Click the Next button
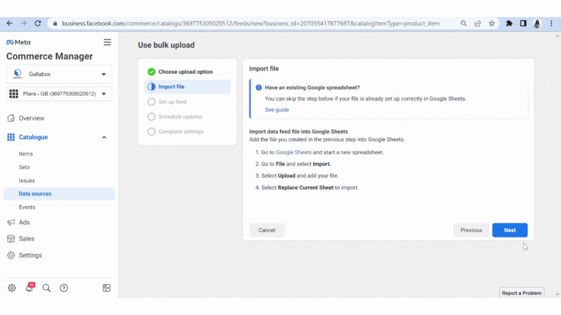The height and width of the screenshot is (315, 561). click(510, 230)
